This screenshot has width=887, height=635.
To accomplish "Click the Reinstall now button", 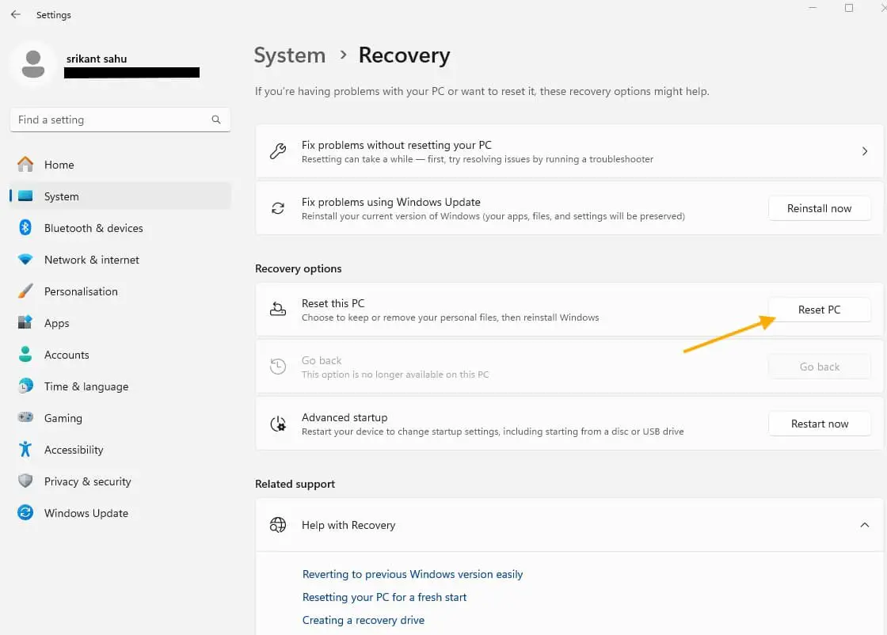I will 819,209.
